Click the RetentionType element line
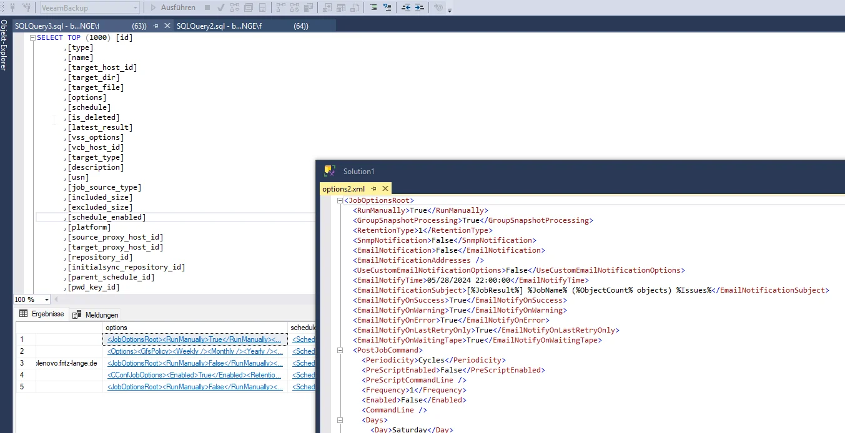 tap(423, 230)
